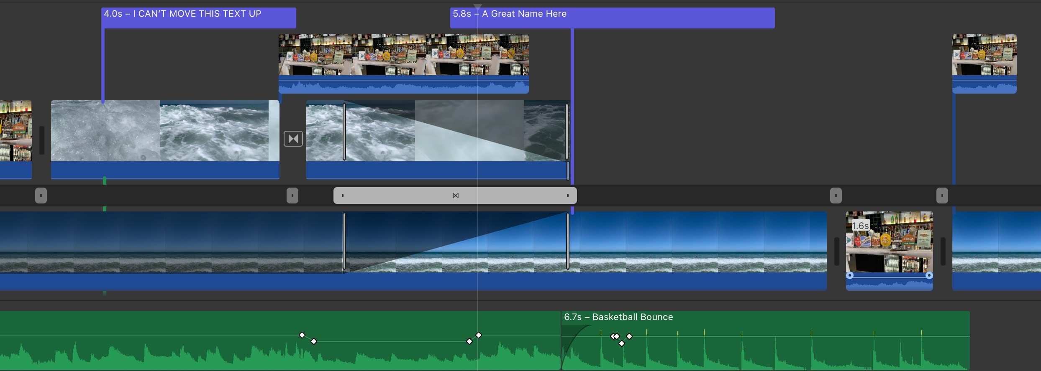Viewport: 1041px width, 371px height.
Task: Click edit-point handle right of the 1.6s clip
Action: click(x=942, y=196)
